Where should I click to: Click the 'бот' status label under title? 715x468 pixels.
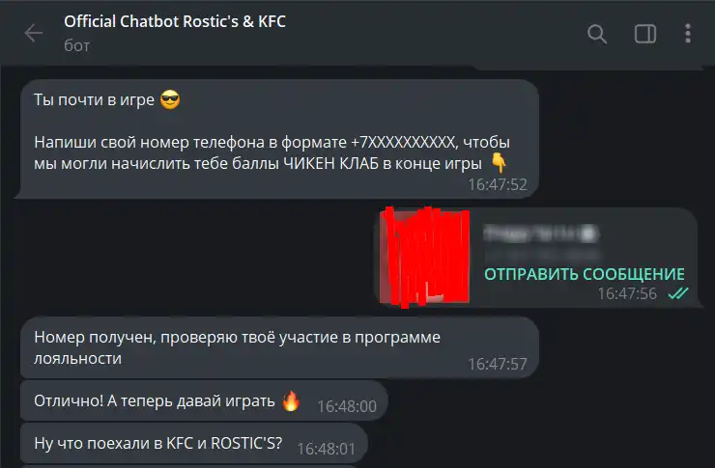[76, 45]
